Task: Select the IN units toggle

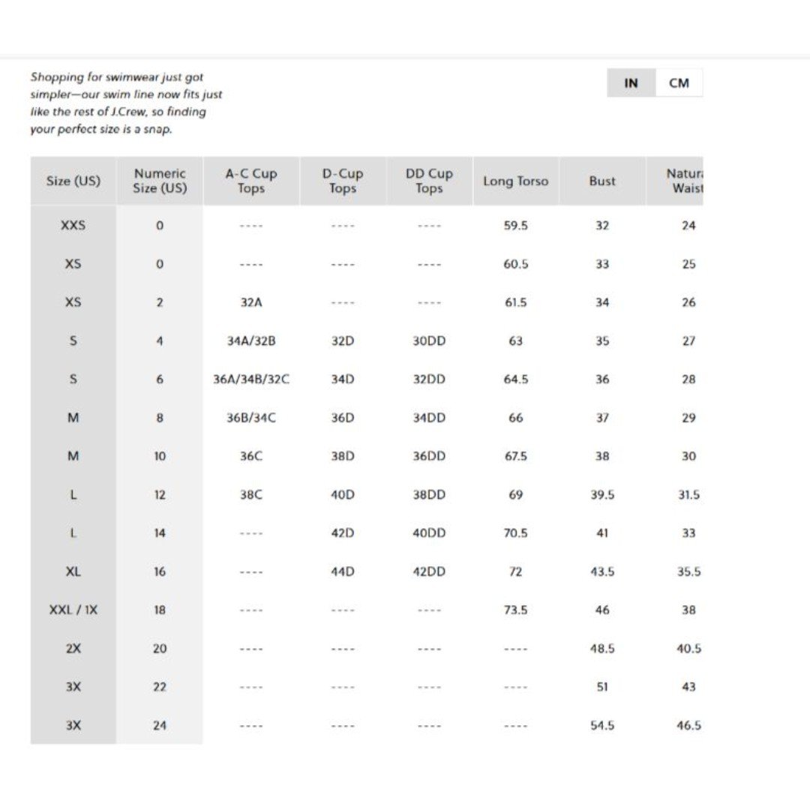Action: pos(631,82)
